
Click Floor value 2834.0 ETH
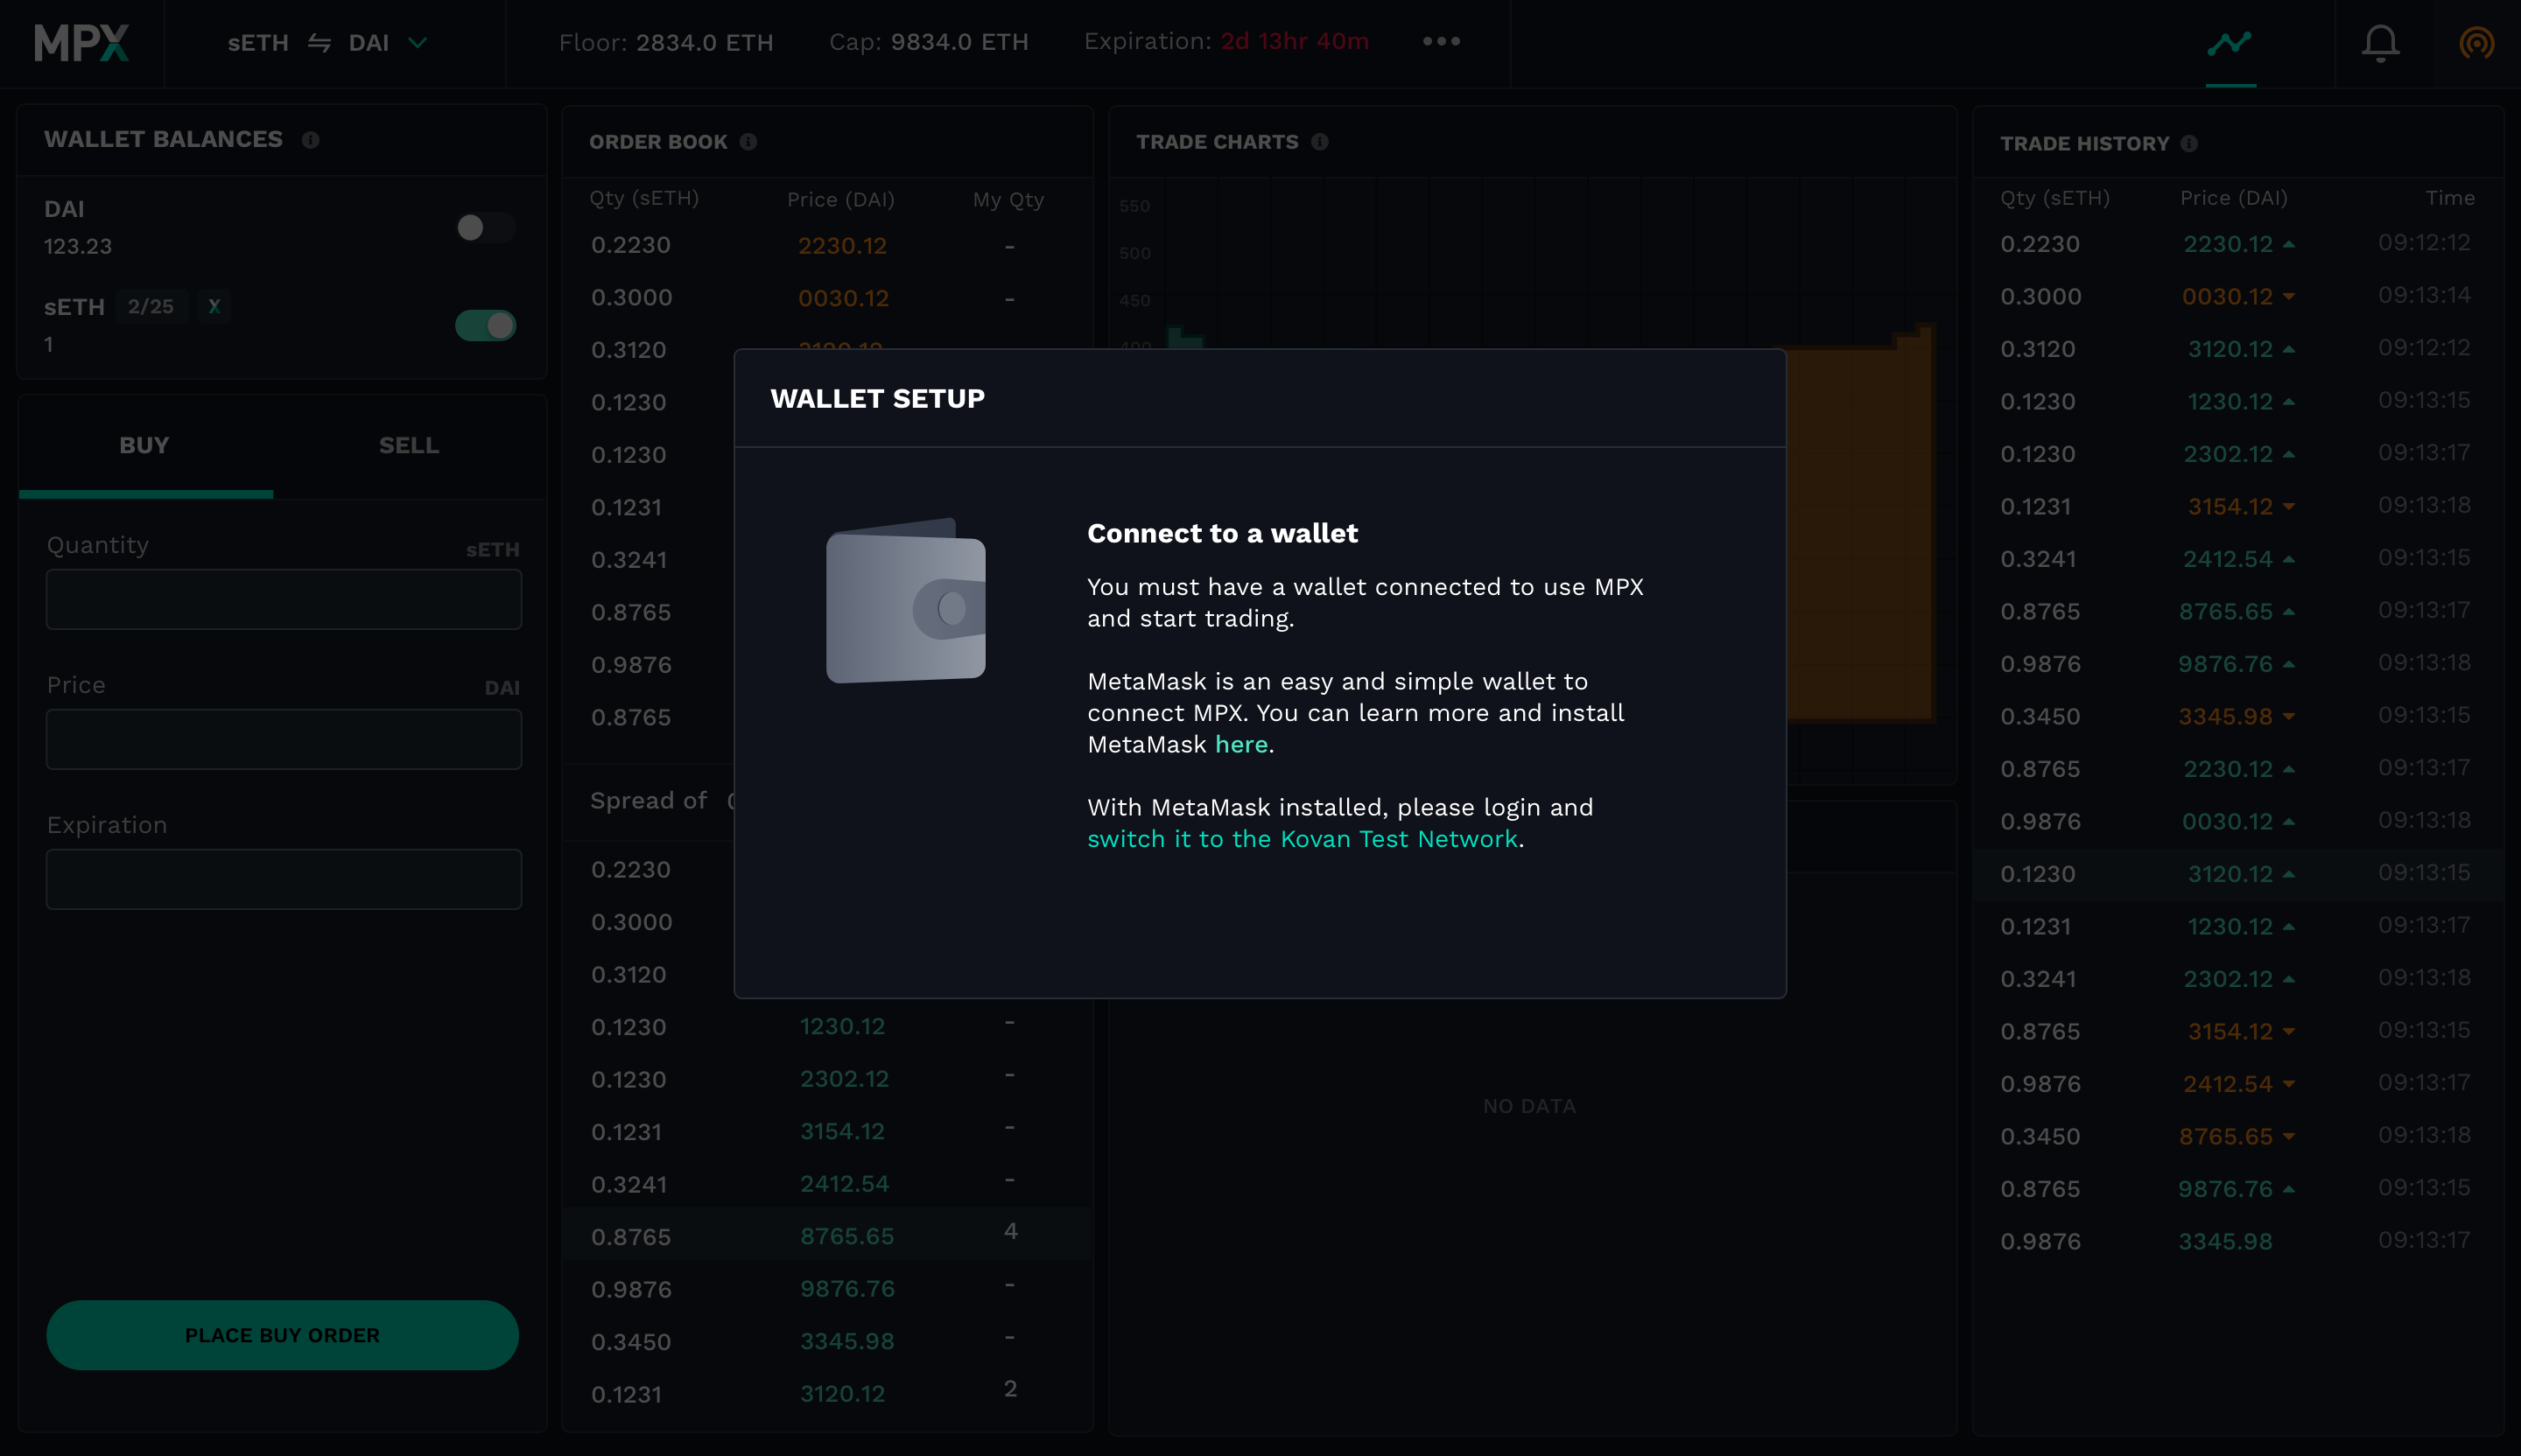(706, 43)
